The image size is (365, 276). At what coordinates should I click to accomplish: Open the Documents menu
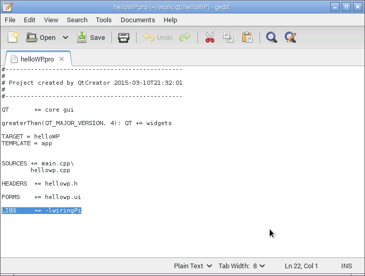point(138,20)
